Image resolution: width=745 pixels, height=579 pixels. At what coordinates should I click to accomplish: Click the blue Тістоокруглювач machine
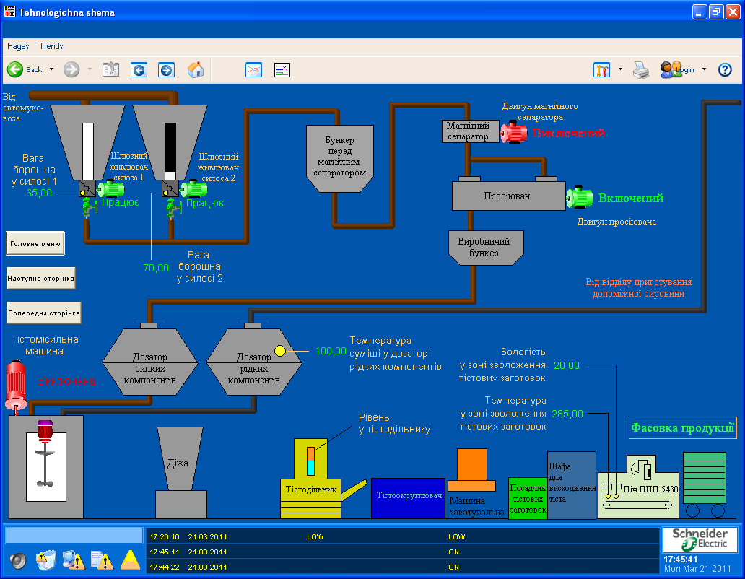(408, 497)
